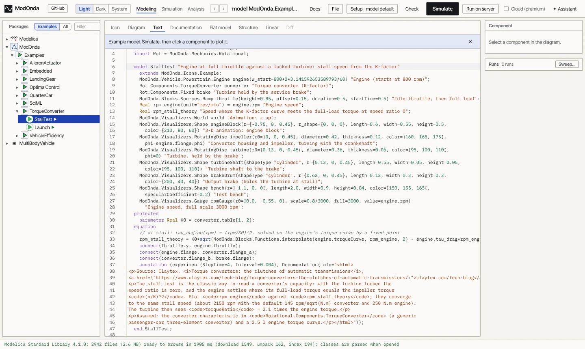Click the Launch example model icon
The height and width of the screenshot is (349, 585).
[x=30, y=127]
